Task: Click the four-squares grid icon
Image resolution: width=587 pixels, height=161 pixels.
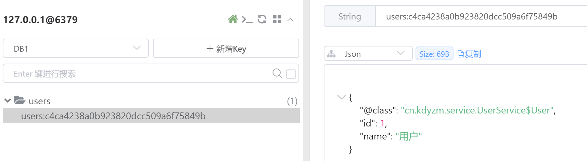Action: coord(277,19)
